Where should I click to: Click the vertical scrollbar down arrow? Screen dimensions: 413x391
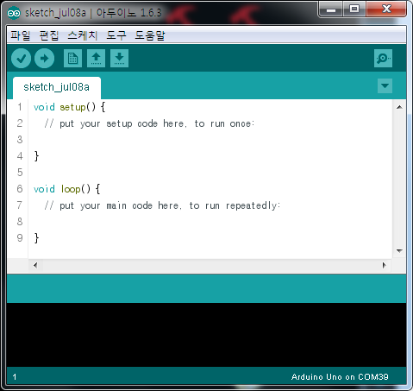399,251
